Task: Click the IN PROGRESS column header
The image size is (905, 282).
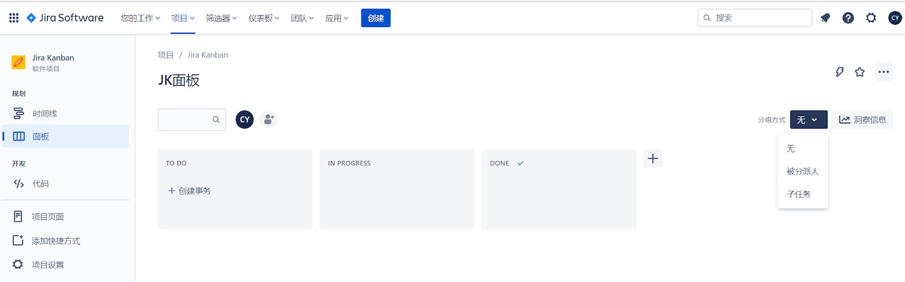Action: [349, 163]
